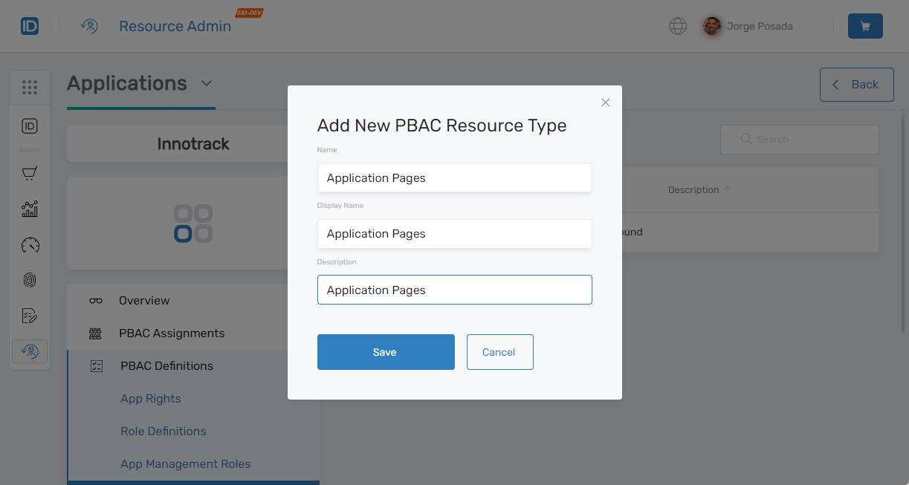Select App Rights under PBAC Definitions
Viewport: 909px width, 485px height.
[x=151, y=398]
